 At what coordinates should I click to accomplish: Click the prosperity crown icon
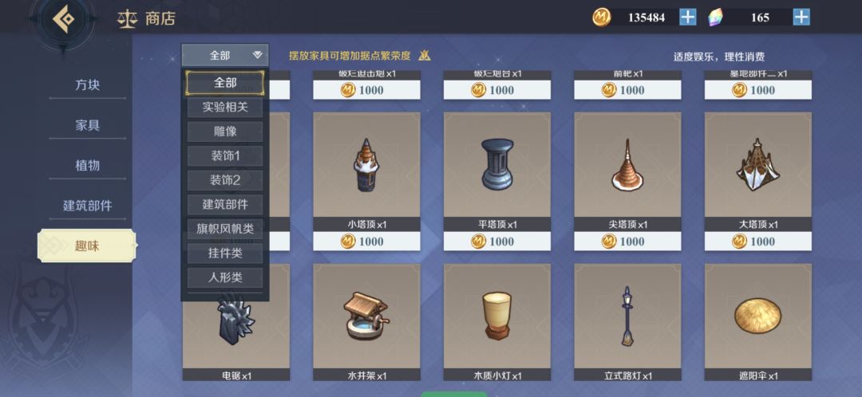point(424,56)
